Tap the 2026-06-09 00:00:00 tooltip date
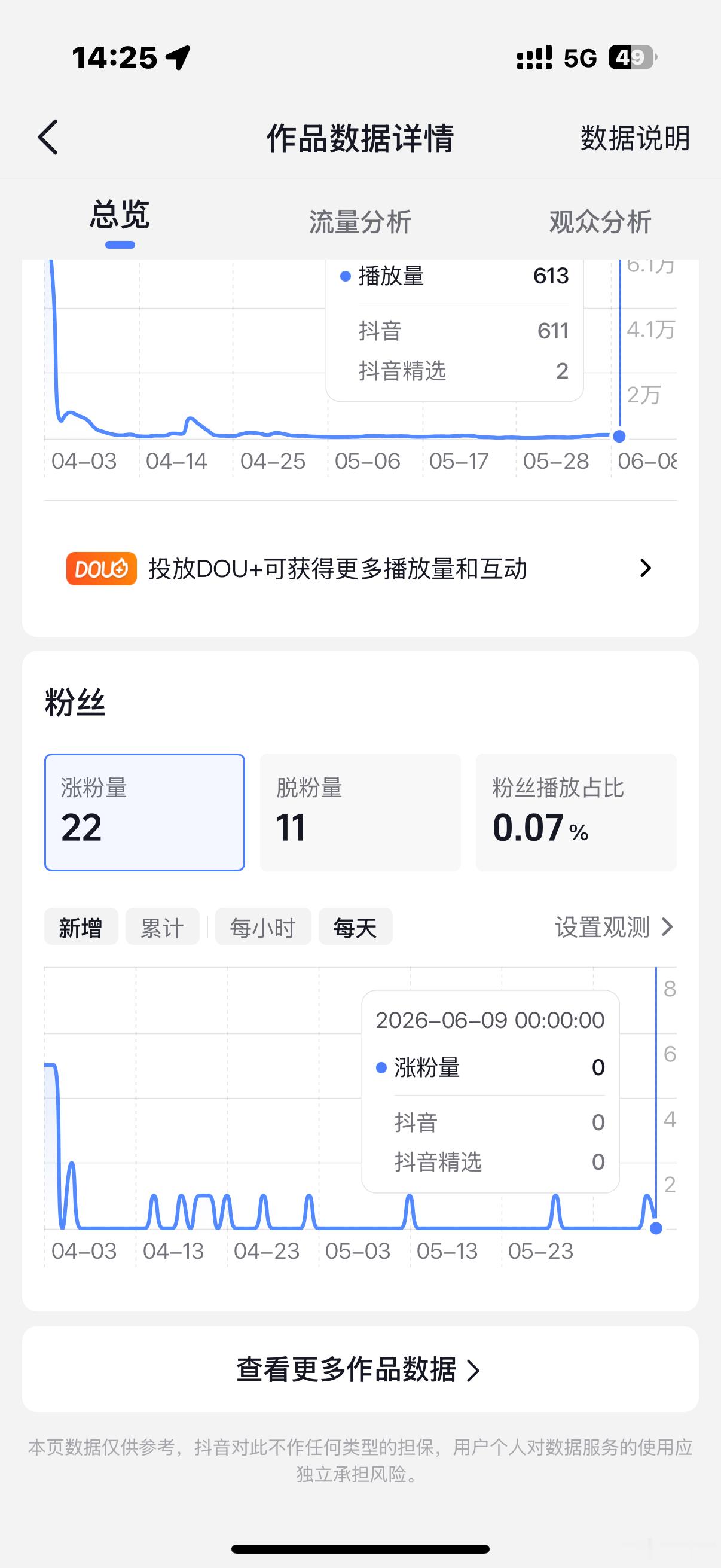This screenshot has height=1568, width=721. [x=490, y=1020]
